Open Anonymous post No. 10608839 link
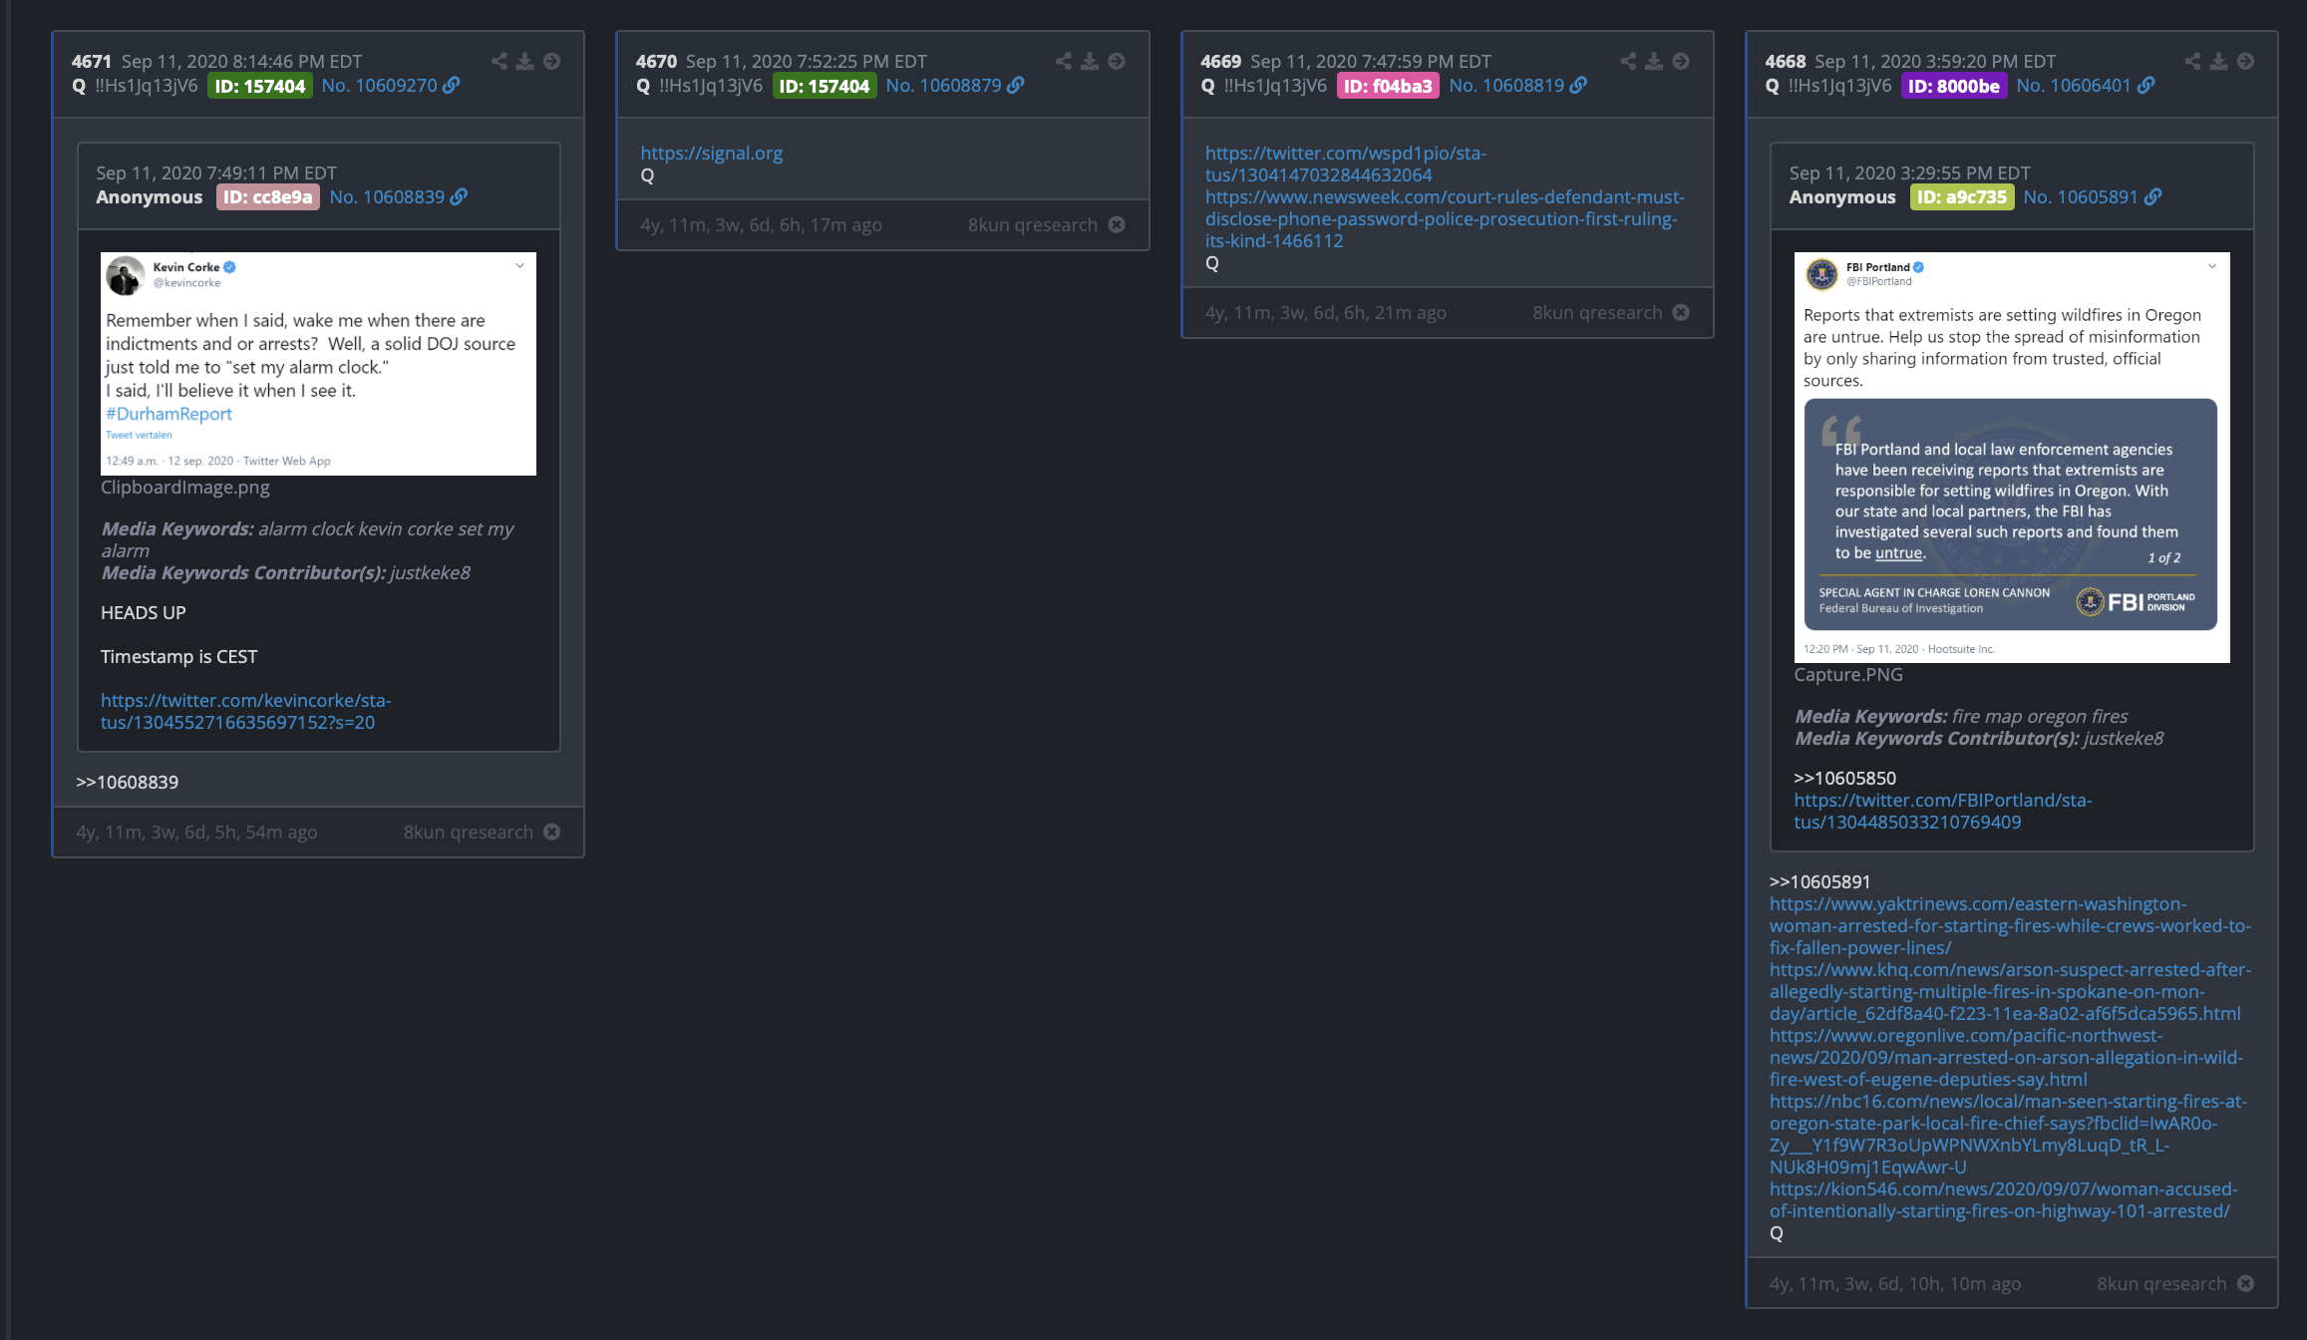 387,197
